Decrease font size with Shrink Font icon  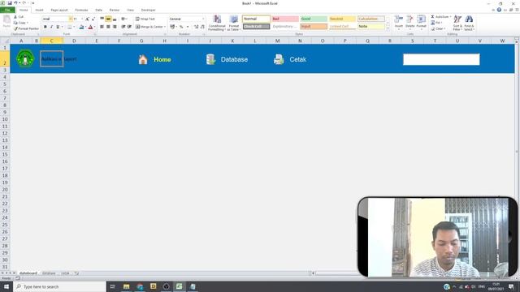tap(93, 19)
